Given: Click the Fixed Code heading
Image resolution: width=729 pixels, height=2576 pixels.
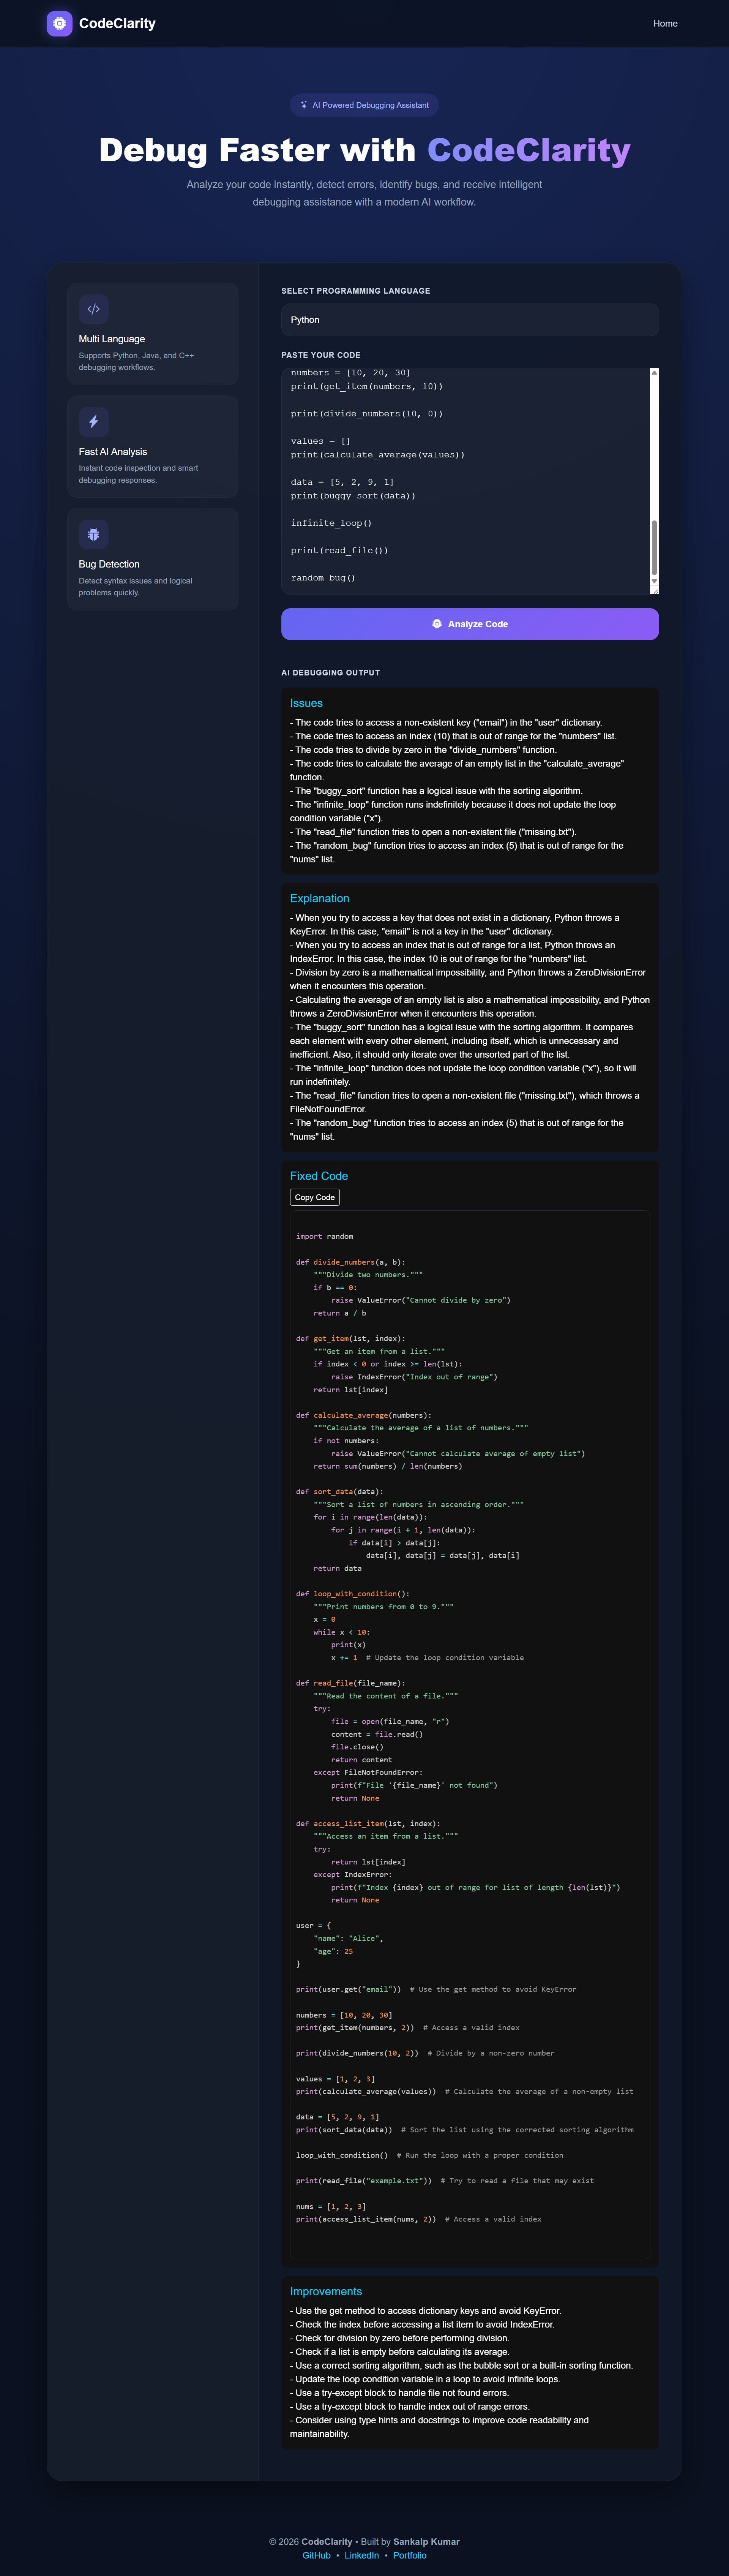Looking at the screenshot, I should click(319, 1176).
